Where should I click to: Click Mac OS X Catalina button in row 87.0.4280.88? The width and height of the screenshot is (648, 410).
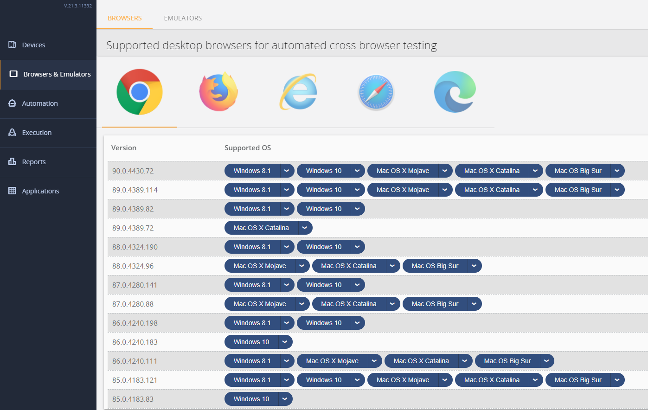coord(349,304)
